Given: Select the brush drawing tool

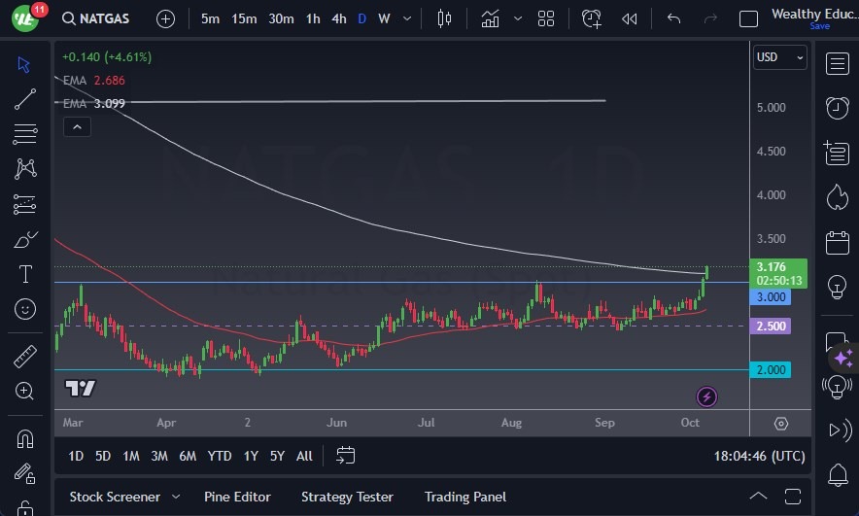Looking at the screenshot, I should (x=25, y=239).
